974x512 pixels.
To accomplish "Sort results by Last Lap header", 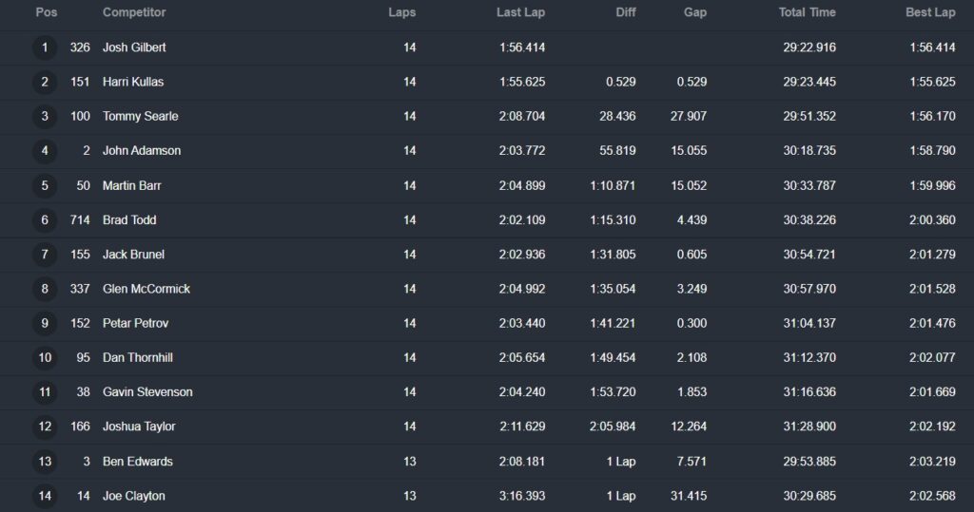I will click(x=520, y=12).
